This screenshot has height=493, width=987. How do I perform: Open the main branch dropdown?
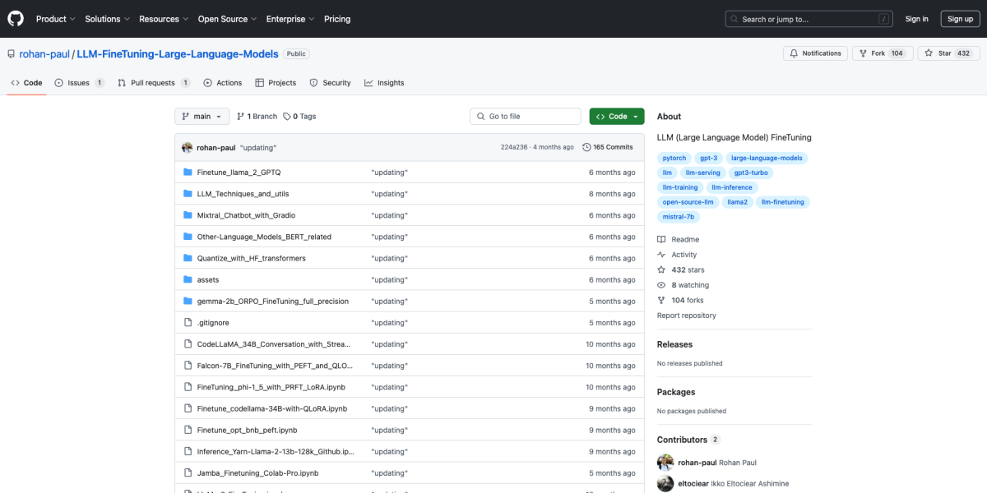(x=202, y=117)
